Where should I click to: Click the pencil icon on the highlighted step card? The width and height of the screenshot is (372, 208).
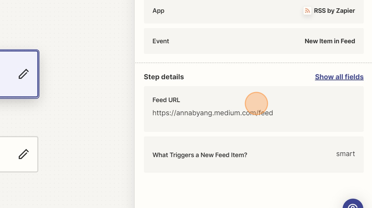click(x=24, y=74)
